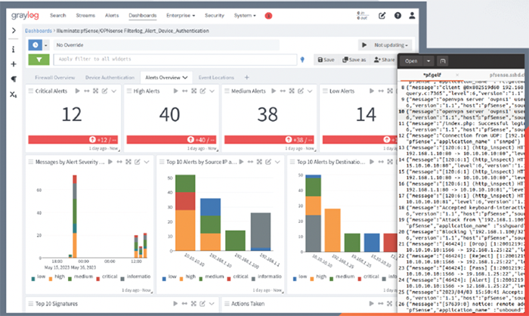529x316 pixels.
Task: Click the Save as button
Action: point(354,59)
